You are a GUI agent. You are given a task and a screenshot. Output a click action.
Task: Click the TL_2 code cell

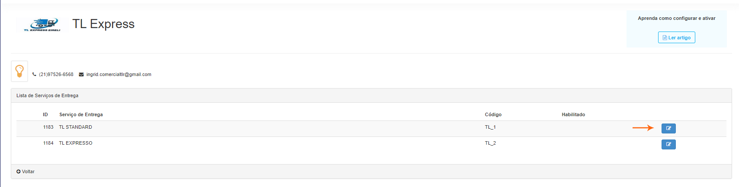[490, 143]
